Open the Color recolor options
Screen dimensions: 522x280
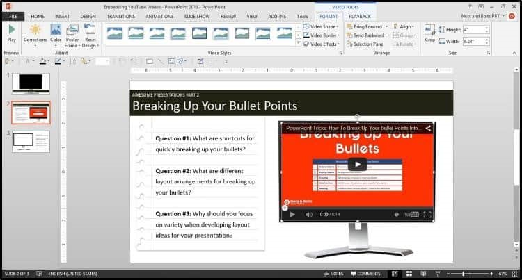click(x=56, y=33)
